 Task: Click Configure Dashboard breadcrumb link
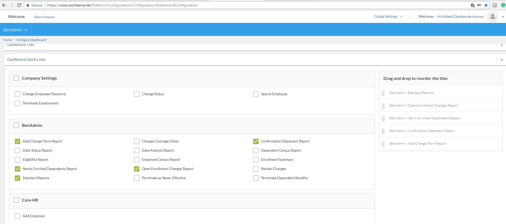pyautogui.click(x=31, y=40)
